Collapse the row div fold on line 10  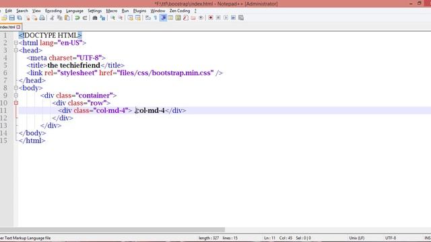16,103
